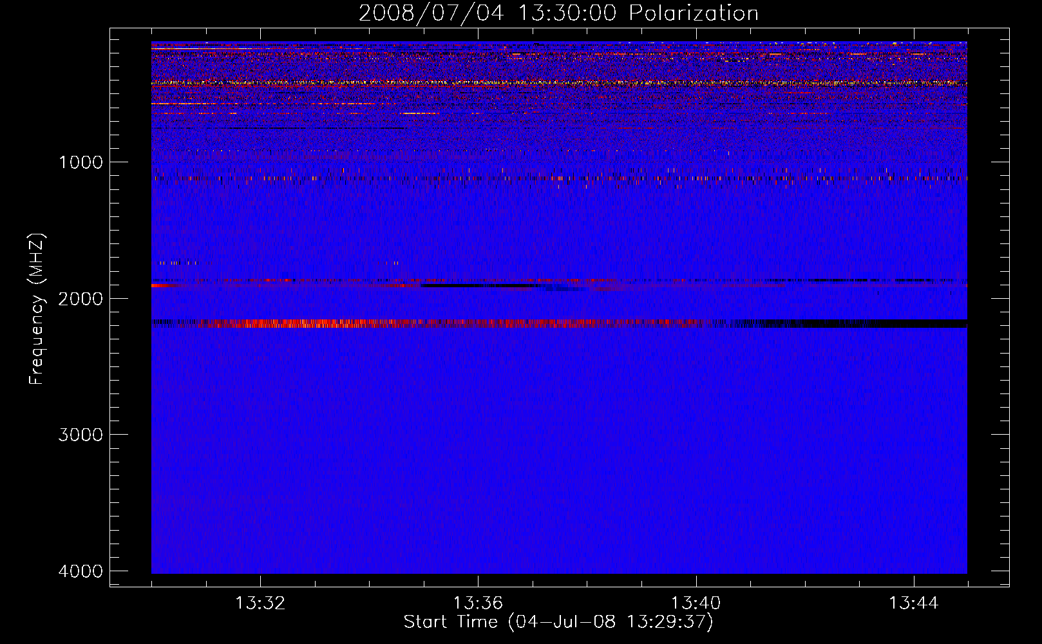Click the 3000 frequency tick label

coord(81,435)
